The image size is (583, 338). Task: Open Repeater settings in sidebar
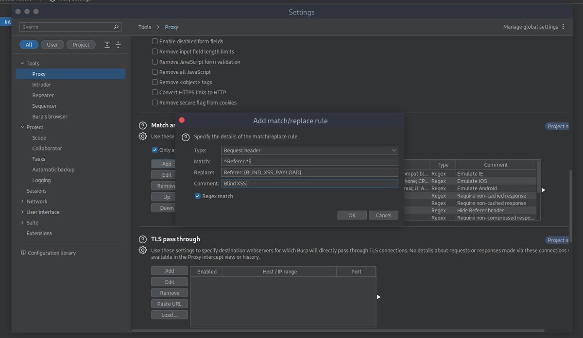click(x=43, y=96)
